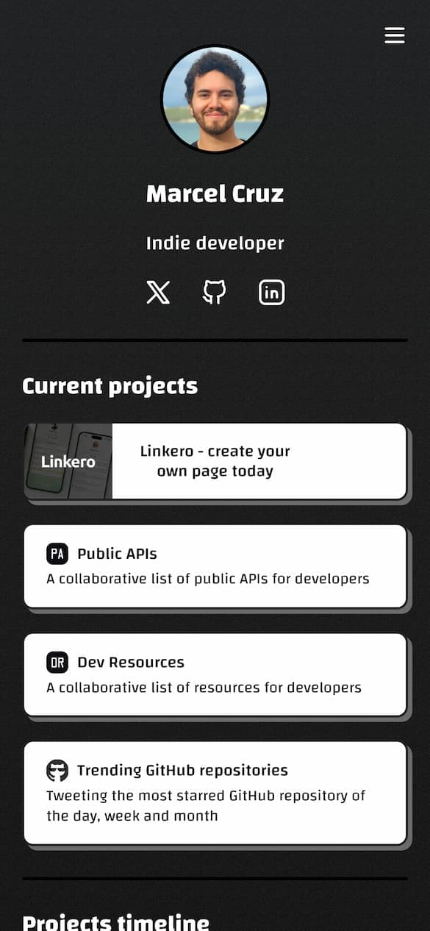Click the sunglasses avatar icon for Trending GitHub
The height and width of the screenshot is (931, 430).
(57, 771)
